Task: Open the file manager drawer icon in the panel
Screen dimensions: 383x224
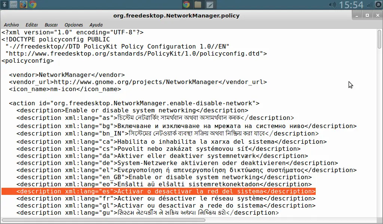Action: coord(13,4)
